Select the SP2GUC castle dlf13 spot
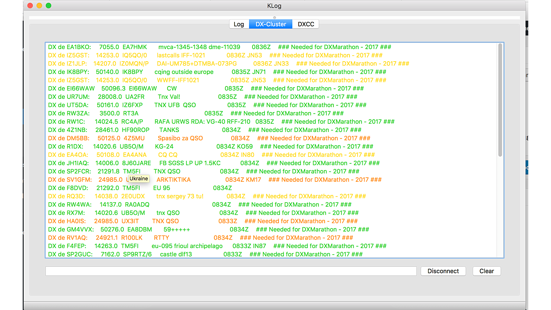Screen dimensions: 551x310 click(x=205, y=254)
